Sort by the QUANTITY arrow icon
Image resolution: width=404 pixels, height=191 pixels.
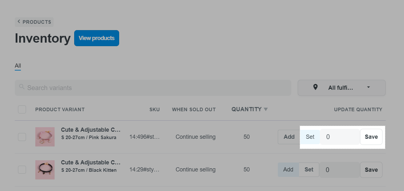click(x=266, y=109)
